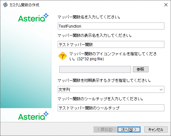
Task: Close the カスタム関数の作成 dialog
Action: tap(166, 5)
